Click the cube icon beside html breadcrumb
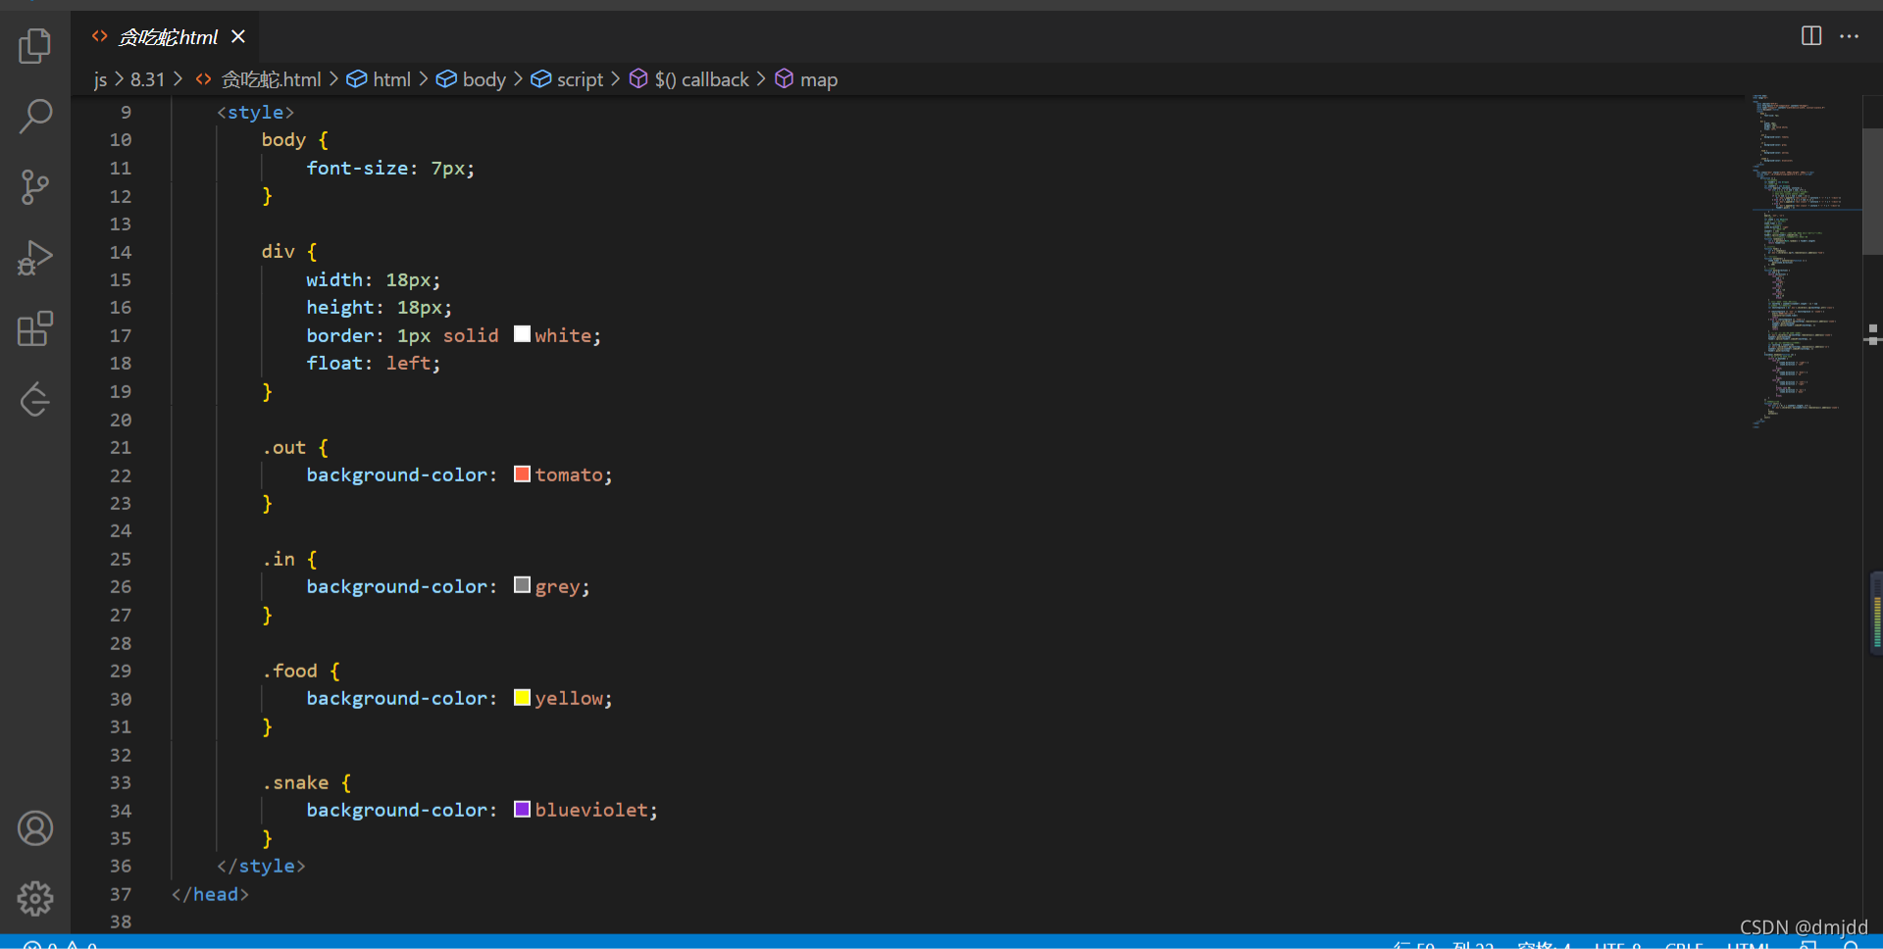The width and height of the screenshot is (1883, 949). coord(357,79)
